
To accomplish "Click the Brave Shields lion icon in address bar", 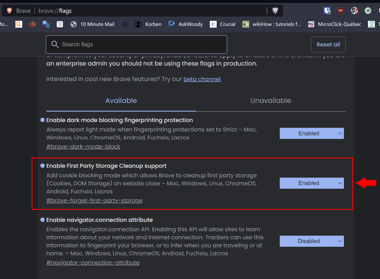I will (275, 11).
